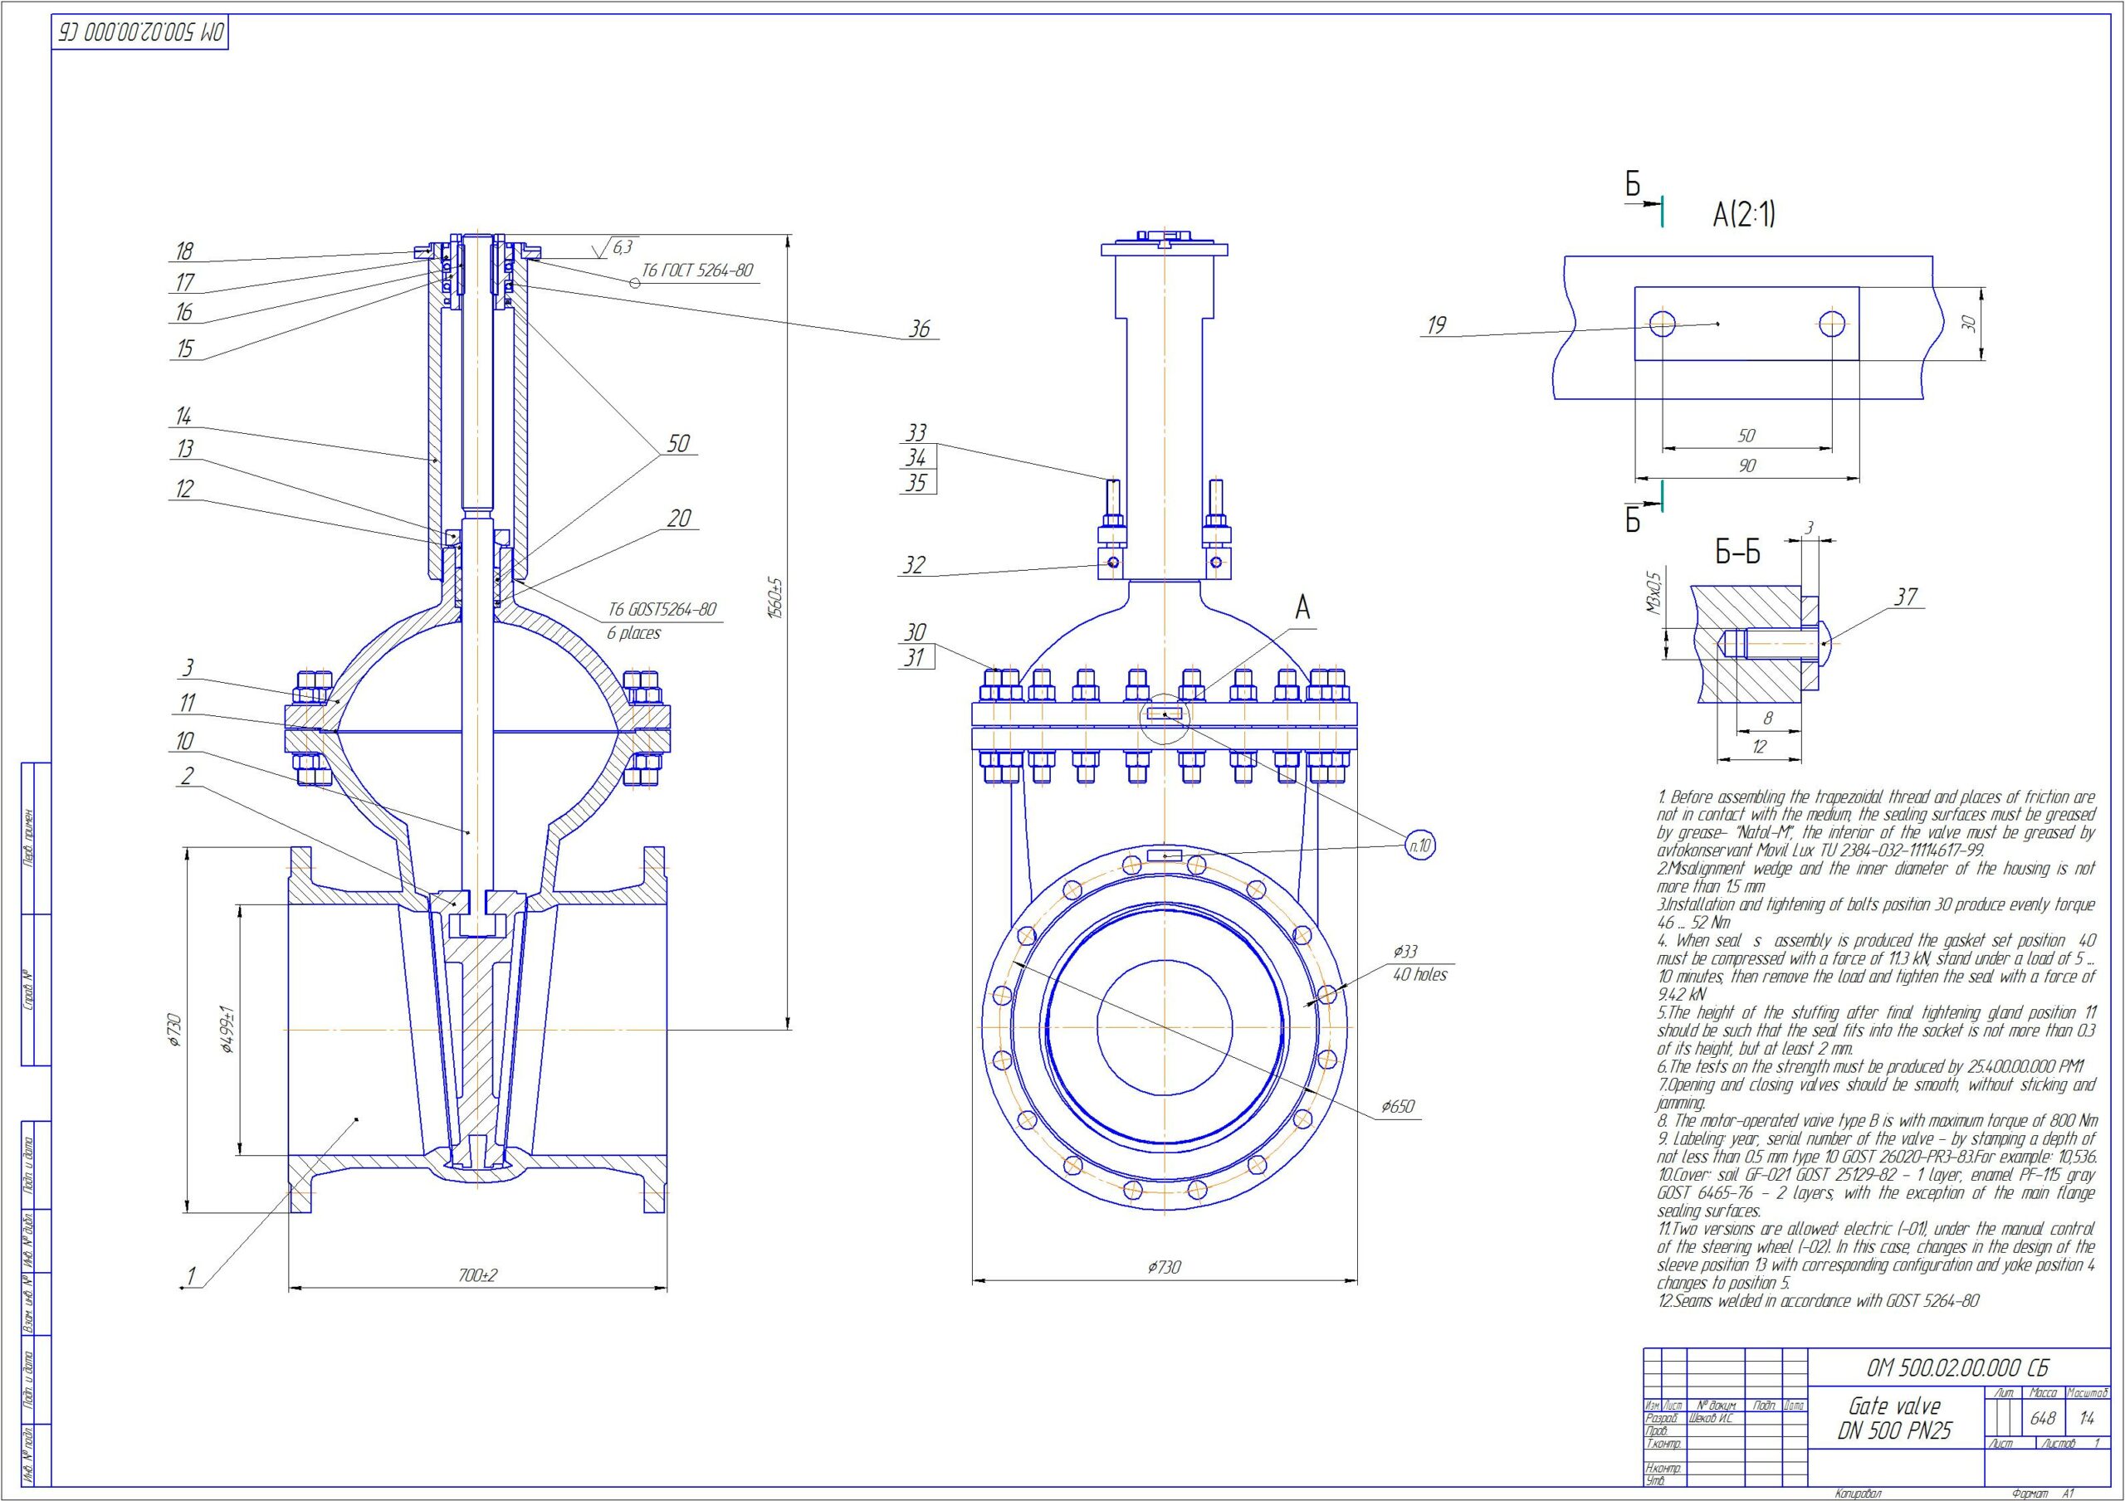Viewport: 2125px width, 1501px height.
Task: Click the mass value 648
Action: (x=2044, y=1419)
